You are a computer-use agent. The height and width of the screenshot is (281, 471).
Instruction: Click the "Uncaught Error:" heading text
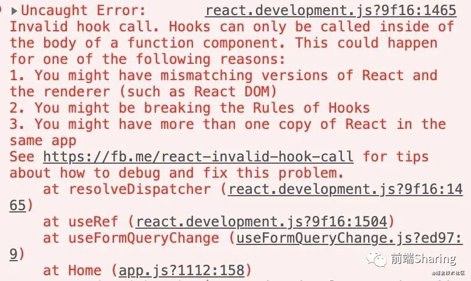click(84, 11)
